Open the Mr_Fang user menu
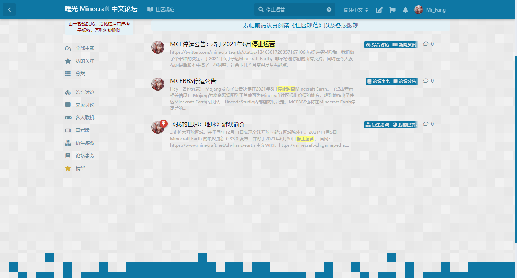The image size is (517, 278). click(x=430, y=10)
